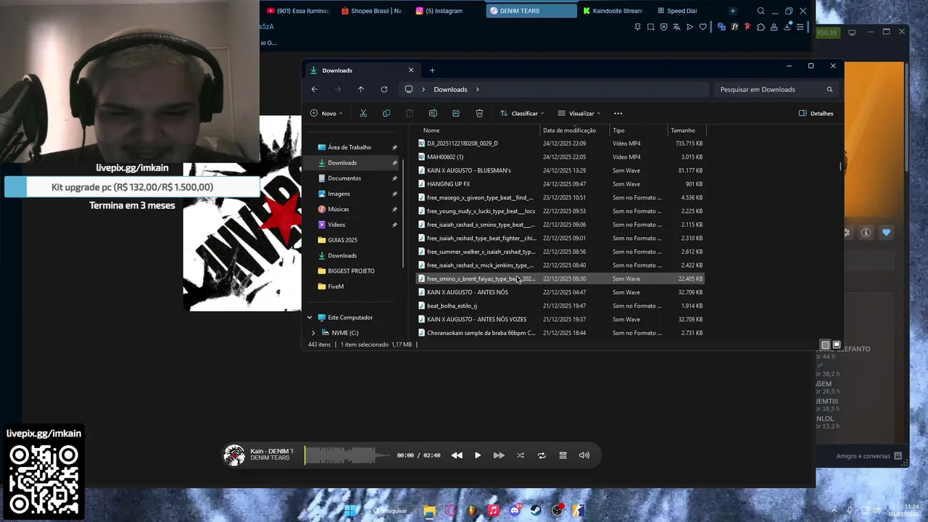Refresh the Downloads folder view

coord(384,89)
